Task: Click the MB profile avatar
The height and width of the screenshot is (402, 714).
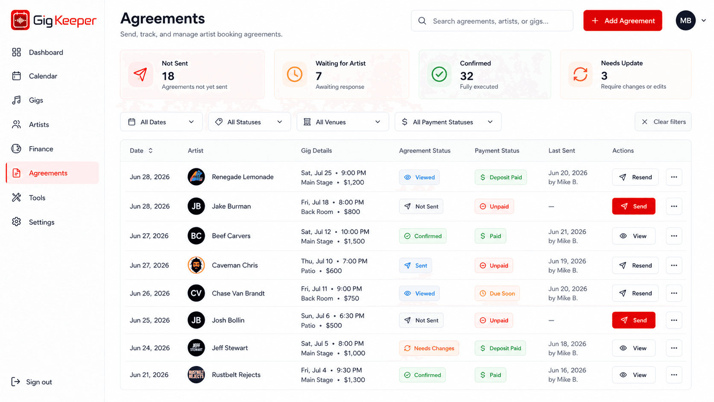Action: [x=685, y=21]
